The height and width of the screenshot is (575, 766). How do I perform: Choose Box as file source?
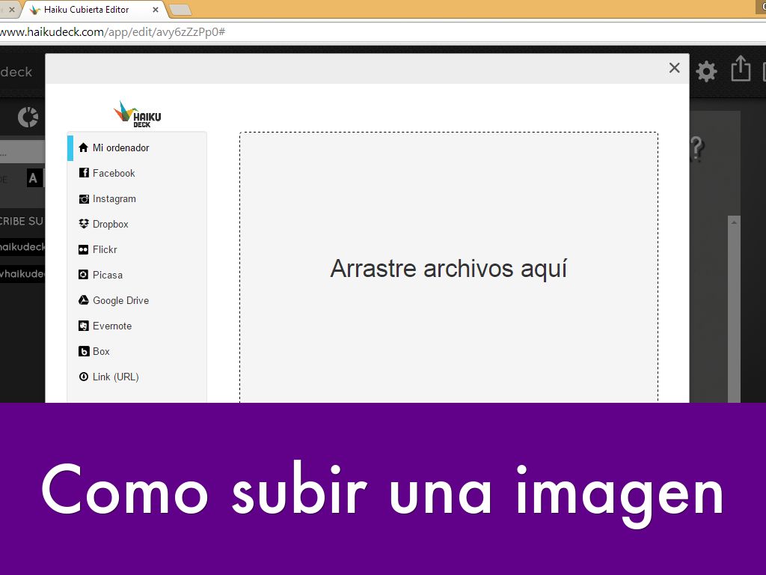tap(101, 352)
